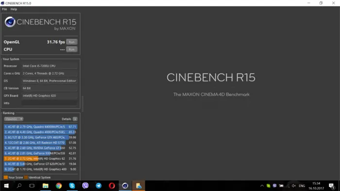Viewport: 340px width, 191px height.
Task: Open Skype from the taskbar
Action: (72, 186)
